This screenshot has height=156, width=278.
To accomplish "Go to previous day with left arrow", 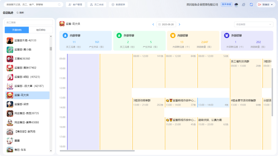I will click(153, 24).
